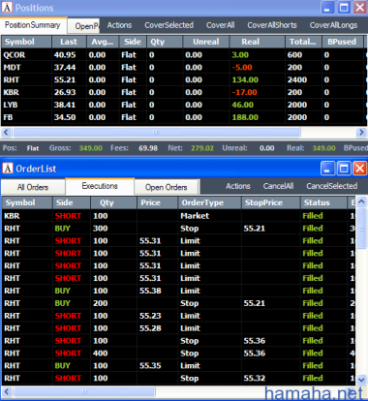
Task: Click Positions horizontal scrollbar left arrow
Action: point(6,132)
